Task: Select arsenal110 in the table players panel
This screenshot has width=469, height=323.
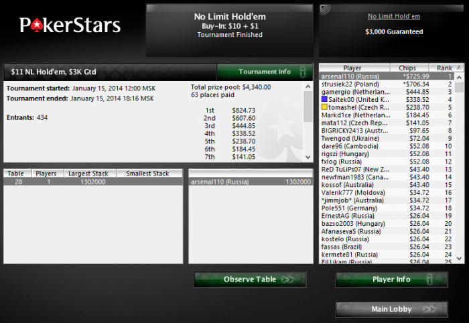Action: (251, 182)
